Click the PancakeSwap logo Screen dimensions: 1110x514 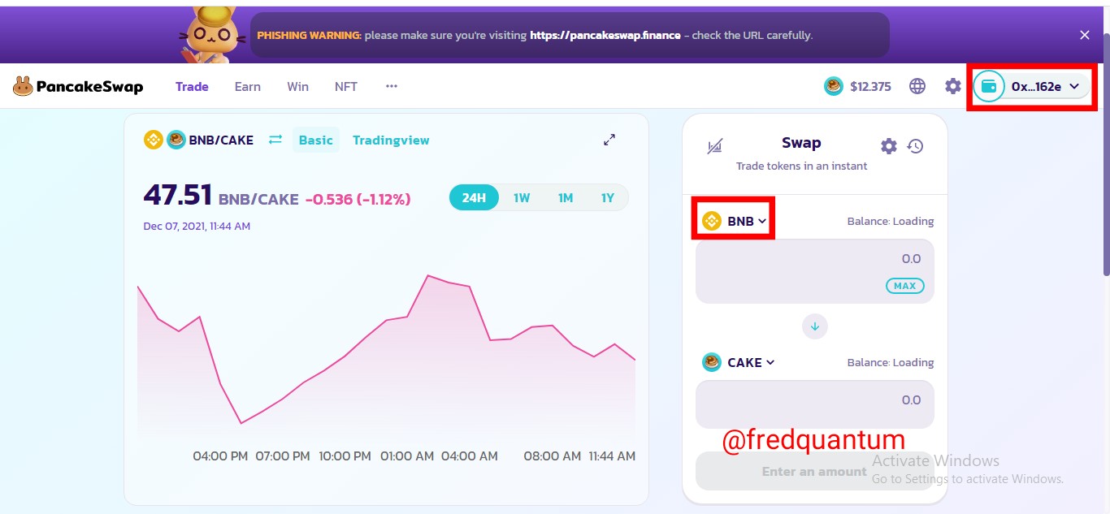[78, 86]
